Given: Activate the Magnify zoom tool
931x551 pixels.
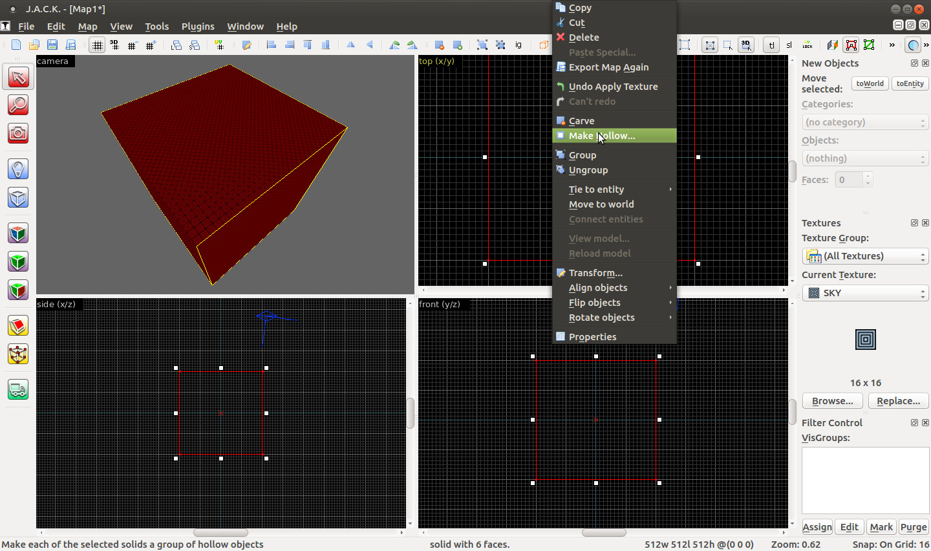Looking at the screenshot, I should [18, 105].
